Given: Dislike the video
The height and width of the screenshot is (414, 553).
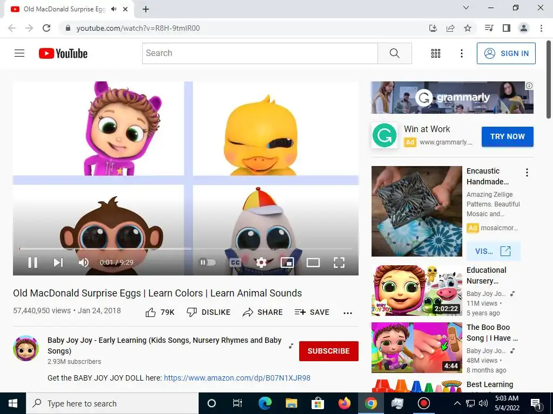Looking at the screenshot, I should (208, 312).
